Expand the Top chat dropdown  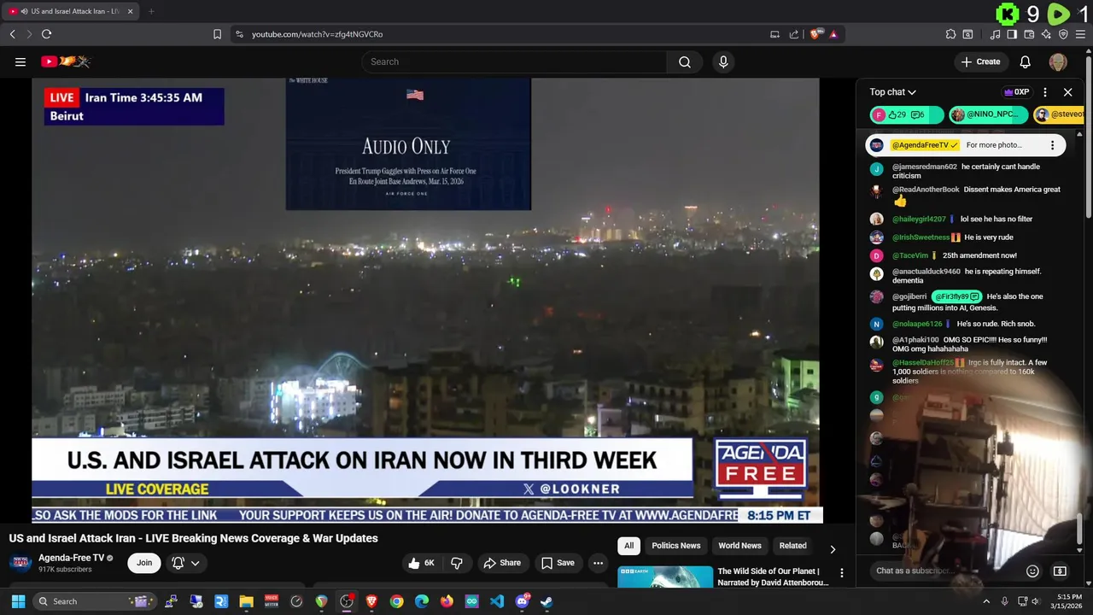point(893,92)
